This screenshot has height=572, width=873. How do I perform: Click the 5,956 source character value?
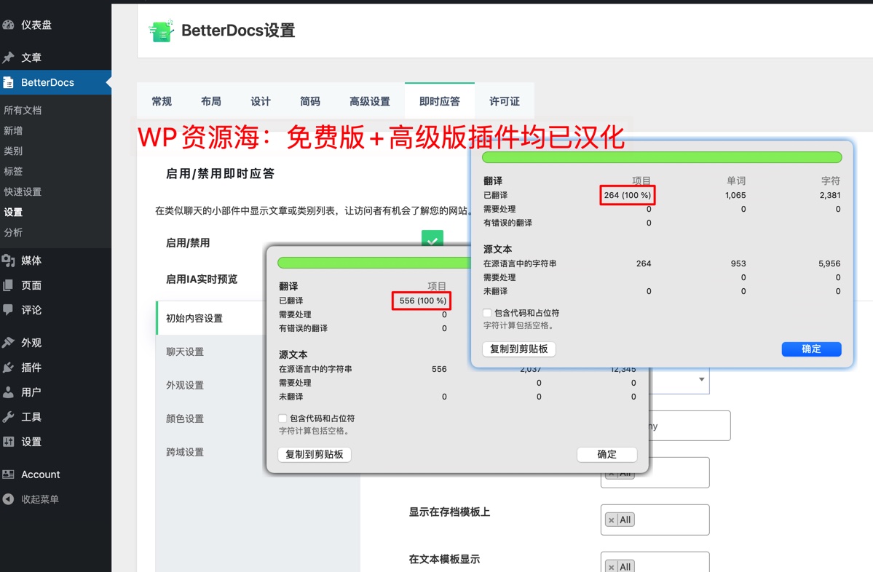point(829,263)
